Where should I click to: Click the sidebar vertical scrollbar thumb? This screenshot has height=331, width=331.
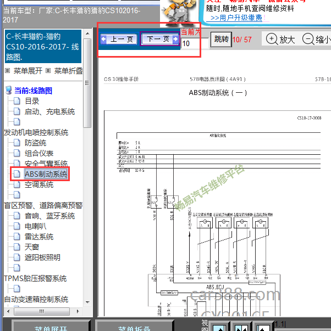(87, 83)
